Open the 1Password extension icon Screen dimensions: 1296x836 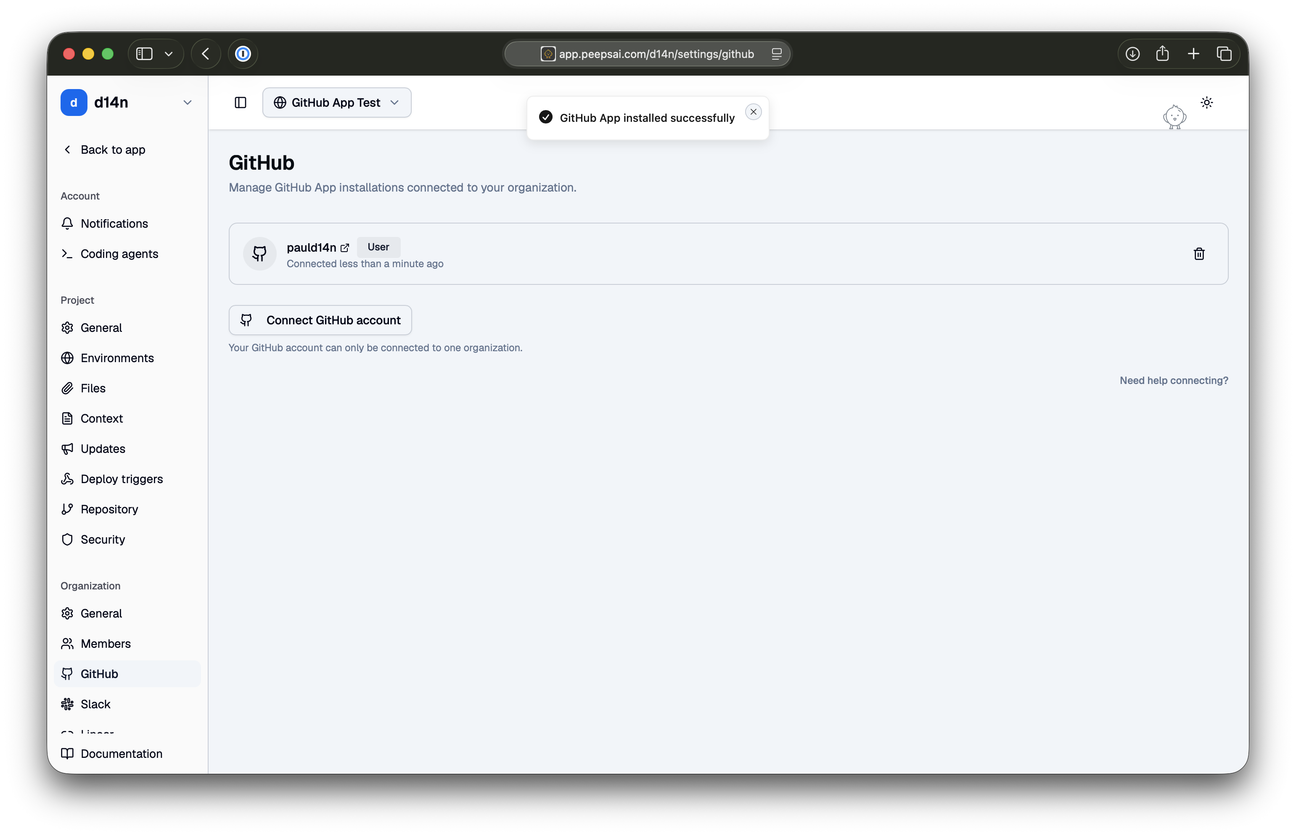[243, 54]
